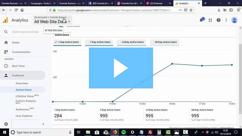Viewport: 242px width, 136px height.
Task: Open User Explorer report
Action: [24, 116]
